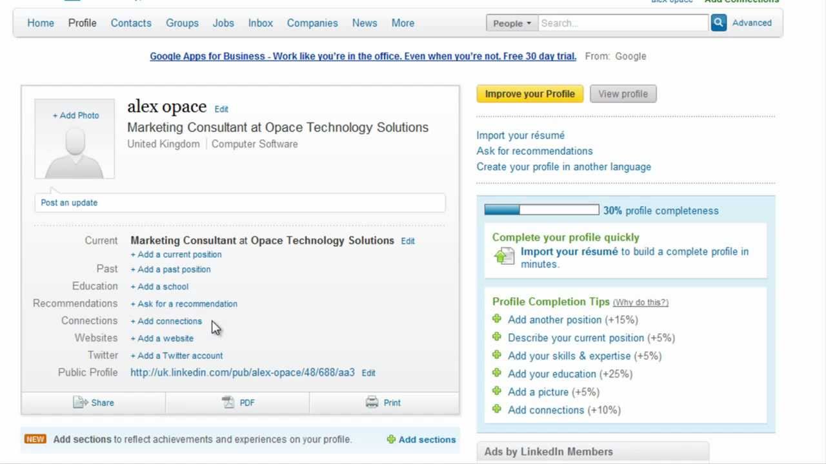Open the Why do this? link
This screenshot has width=826, height=464.
click(x=640, y=302)
